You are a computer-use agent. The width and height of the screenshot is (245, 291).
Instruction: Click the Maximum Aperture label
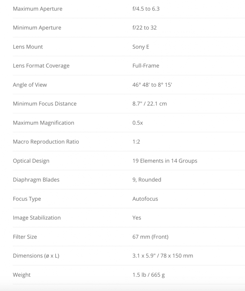pyautogui.click(x=37, y=9)
